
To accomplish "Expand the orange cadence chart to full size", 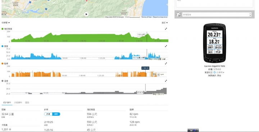I will [166, 63].
